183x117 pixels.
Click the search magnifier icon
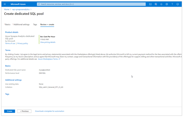[x=39, y=4]
